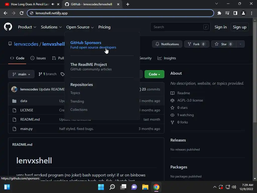Focus the GitHub Search field
Viewport: 257px width, 193px height.
pyautogui.click(x=180, y=27)
